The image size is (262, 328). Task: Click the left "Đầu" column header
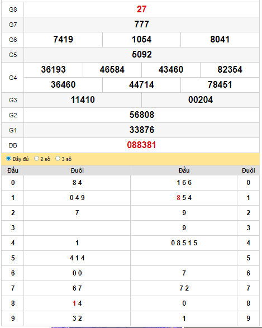pyautogui.click(x=13, y=170)
